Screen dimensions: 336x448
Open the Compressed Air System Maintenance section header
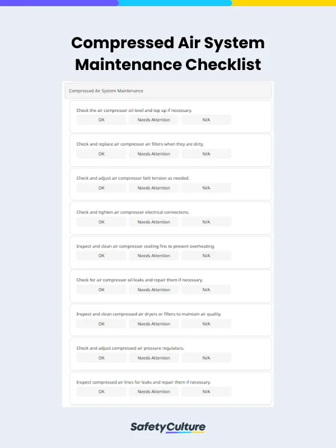point(168,90)
